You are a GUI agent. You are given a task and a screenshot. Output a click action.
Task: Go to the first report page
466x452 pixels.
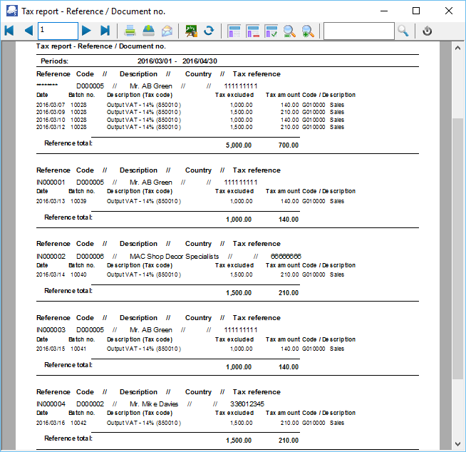[x=9, y=31]
